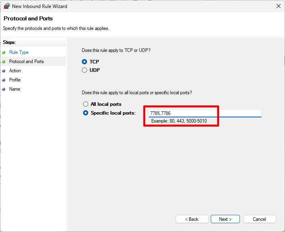Click the purple bullet beside Profile

[x=4, y=80]
